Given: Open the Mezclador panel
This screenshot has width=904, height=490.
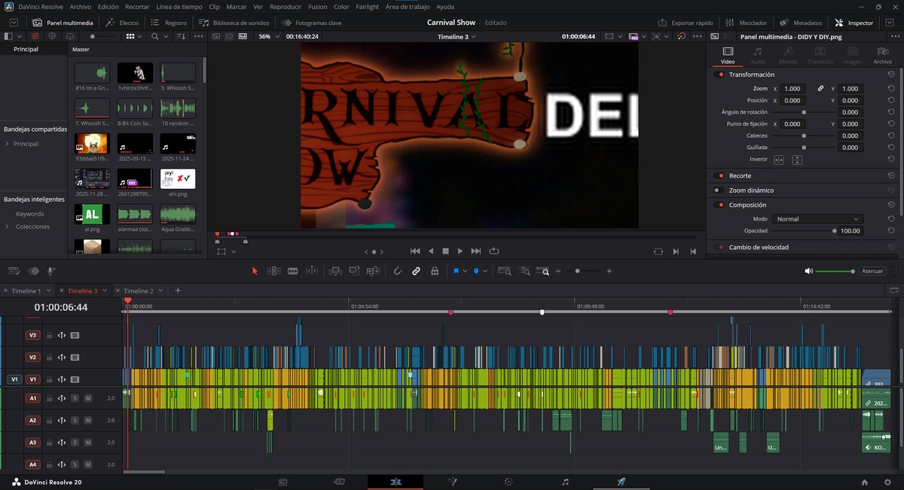Looking at the screenshot, I should pos(747,23).
